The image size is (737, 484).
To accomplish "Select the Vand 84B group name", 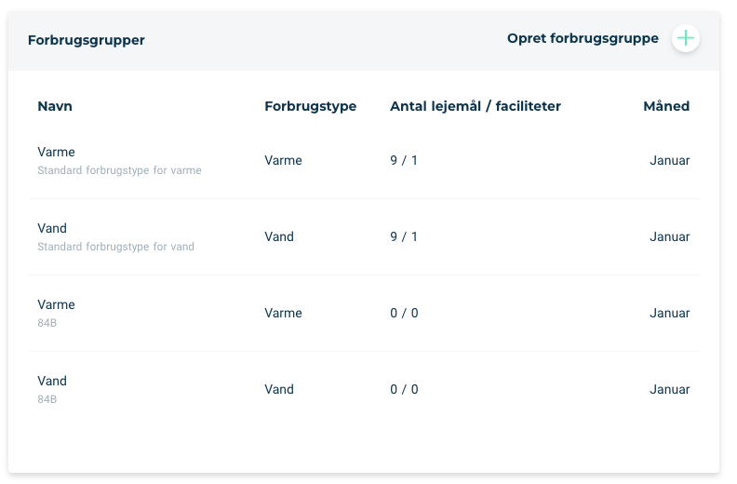I will click(52, 381).
